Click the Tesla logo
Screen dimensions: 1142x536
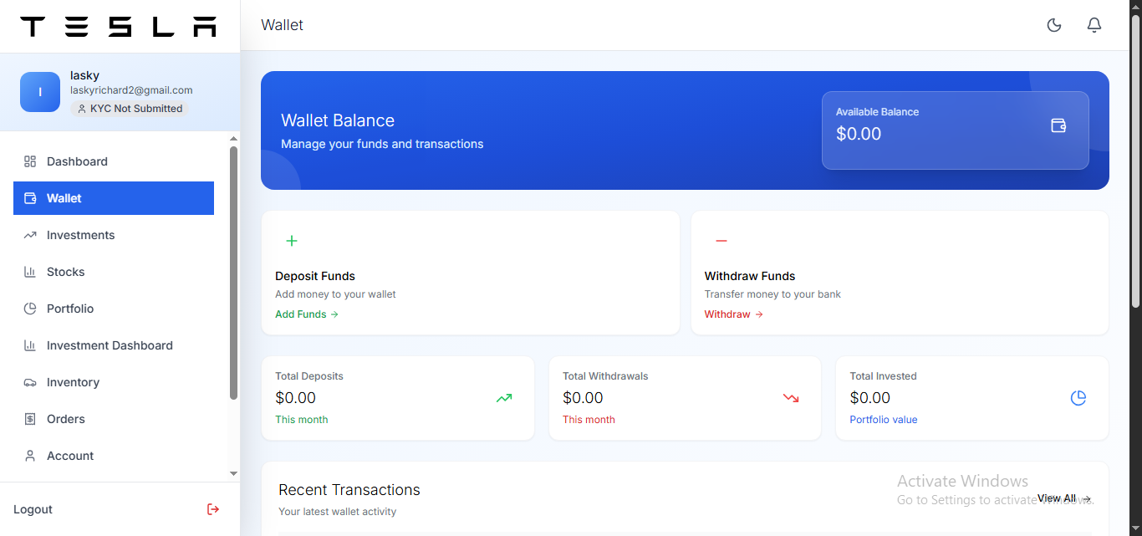point(118,27)
